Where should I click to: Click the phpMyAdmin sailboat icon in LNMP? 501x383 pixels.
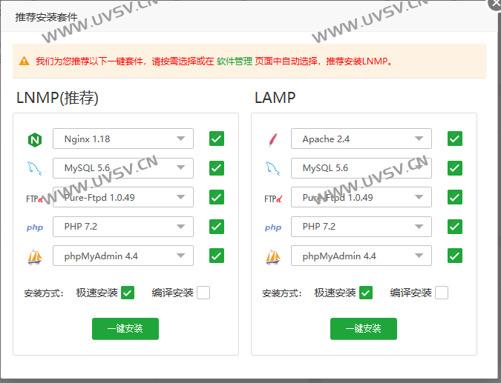(35, 257)
